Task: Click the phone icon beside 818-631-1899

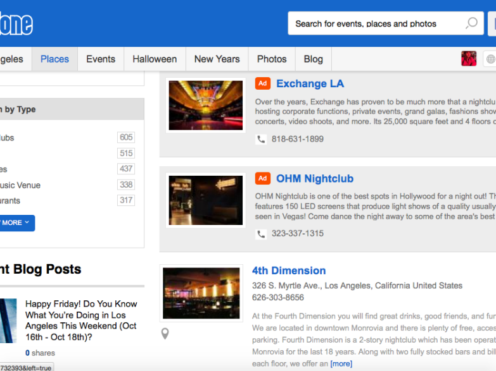Action: pos(261,139)
